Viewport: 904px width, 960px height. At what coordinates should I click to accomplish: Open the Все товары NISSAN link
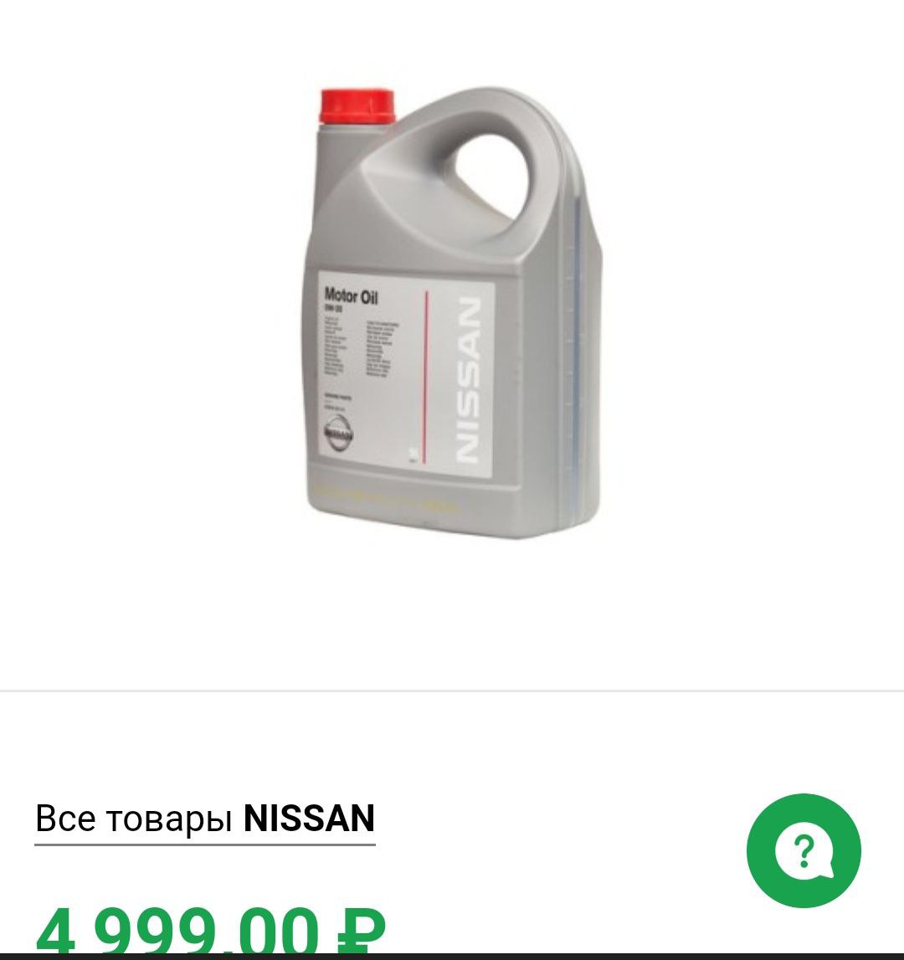204,819
